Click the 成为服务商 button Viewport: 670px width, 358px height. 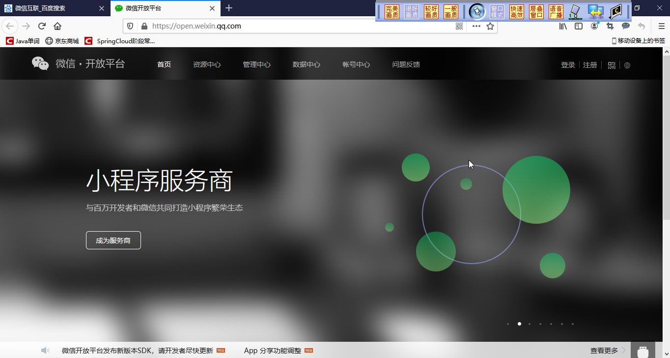[x=113, y=240]
